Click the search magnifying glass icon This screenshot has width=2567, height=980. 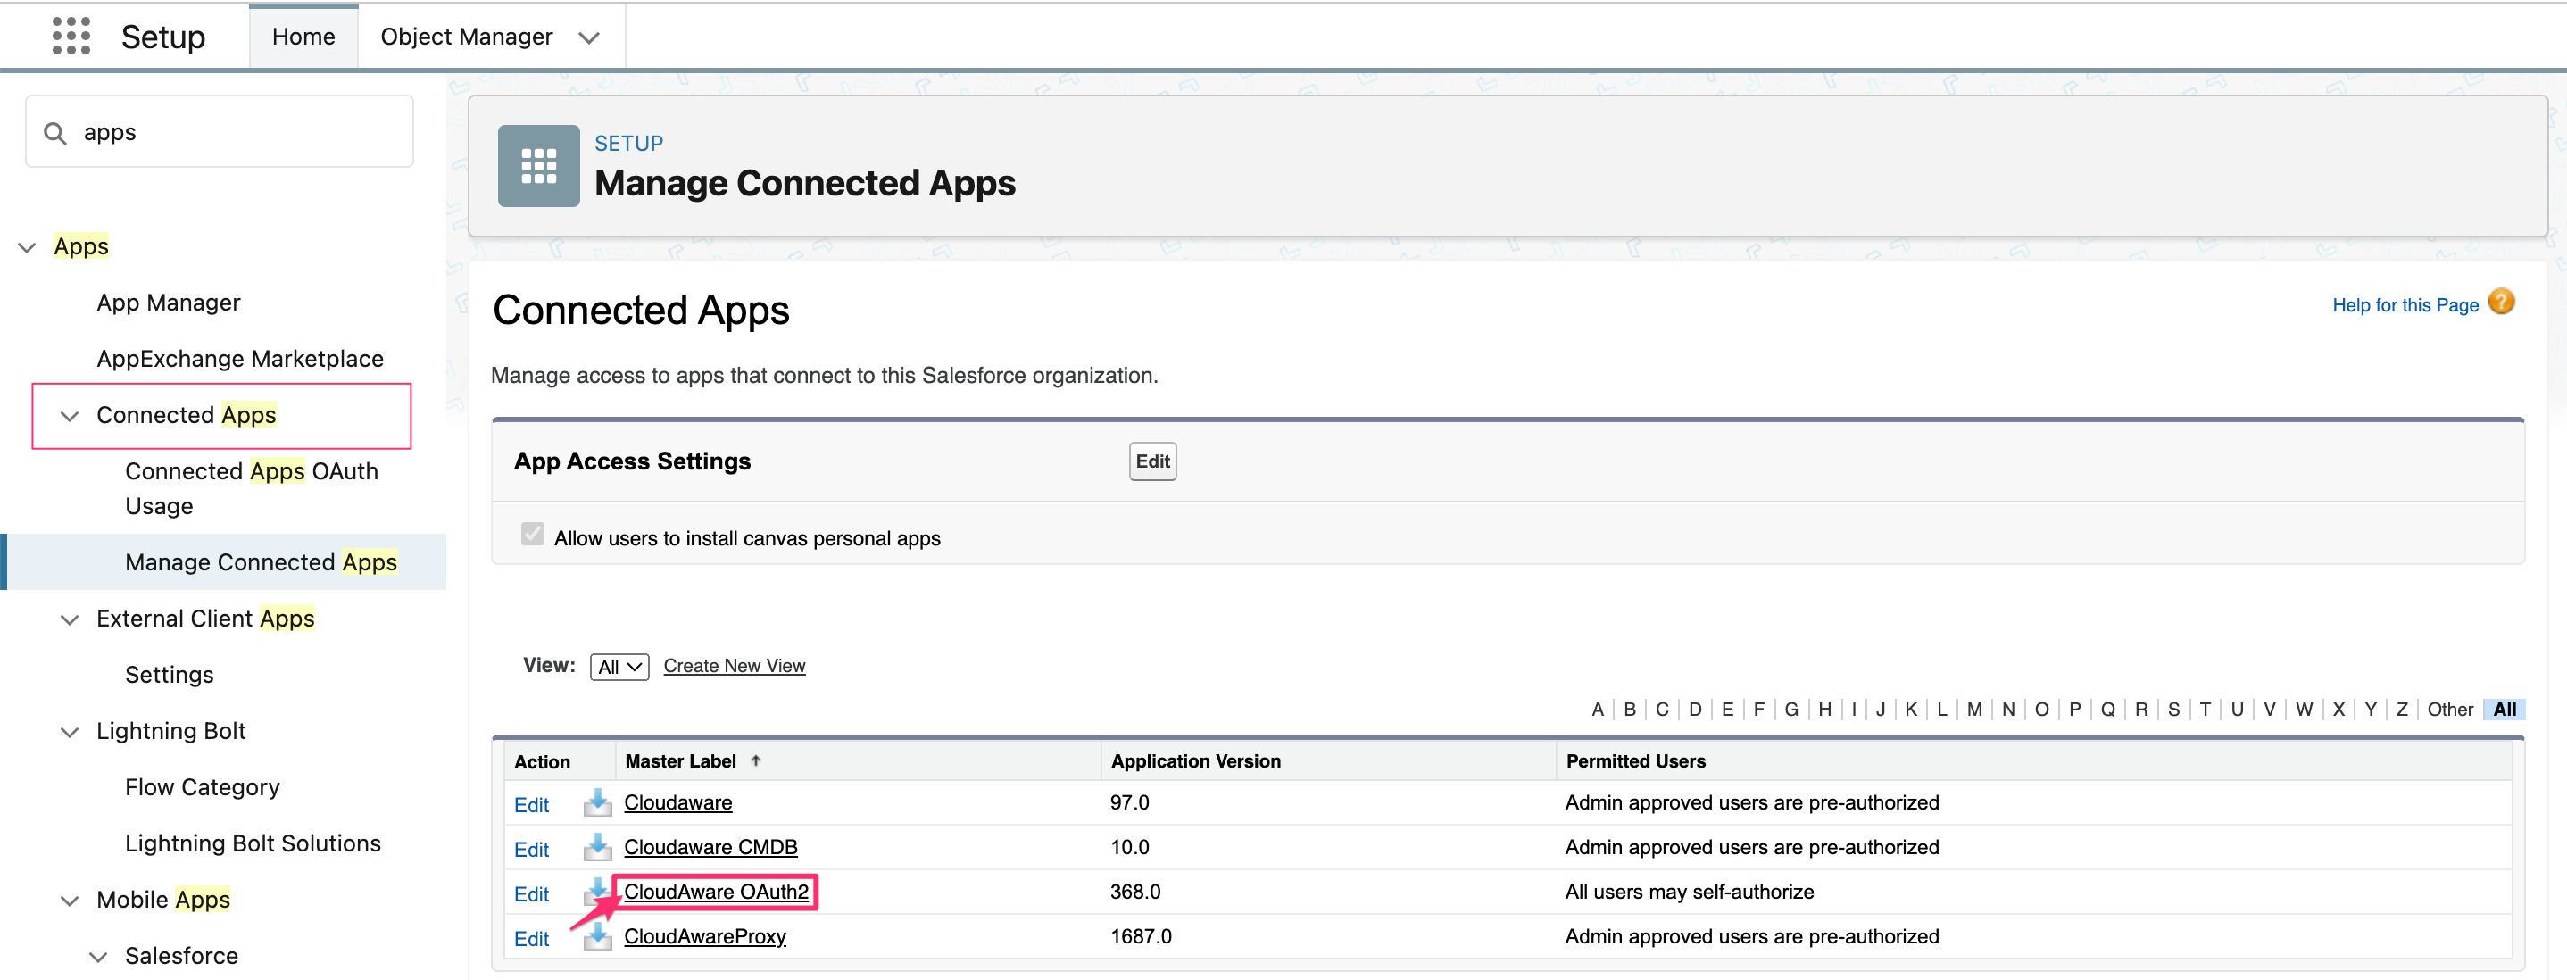(56, 131)
